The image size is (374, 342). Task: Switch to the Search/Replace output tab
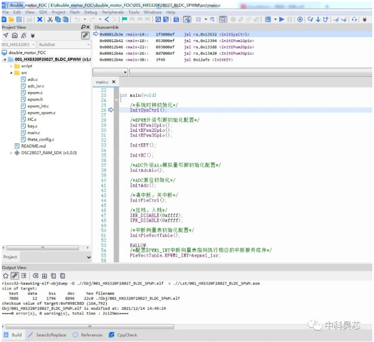[x=47, y=335]
